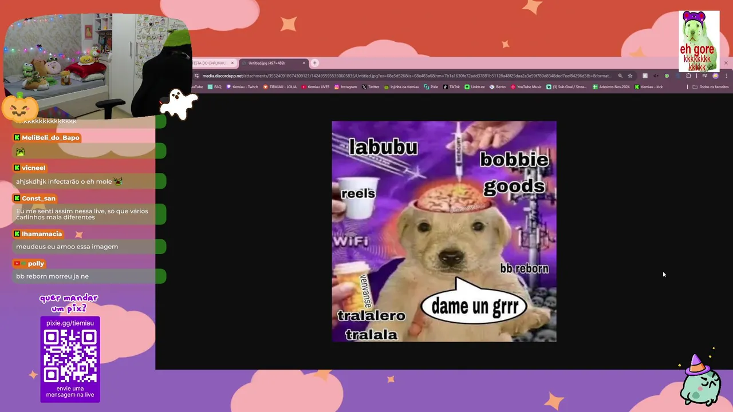The height and width of the screenshot is (412, 733).
Task: Click the pixie.gg/tiemiau link text
Action: (70, 323)
